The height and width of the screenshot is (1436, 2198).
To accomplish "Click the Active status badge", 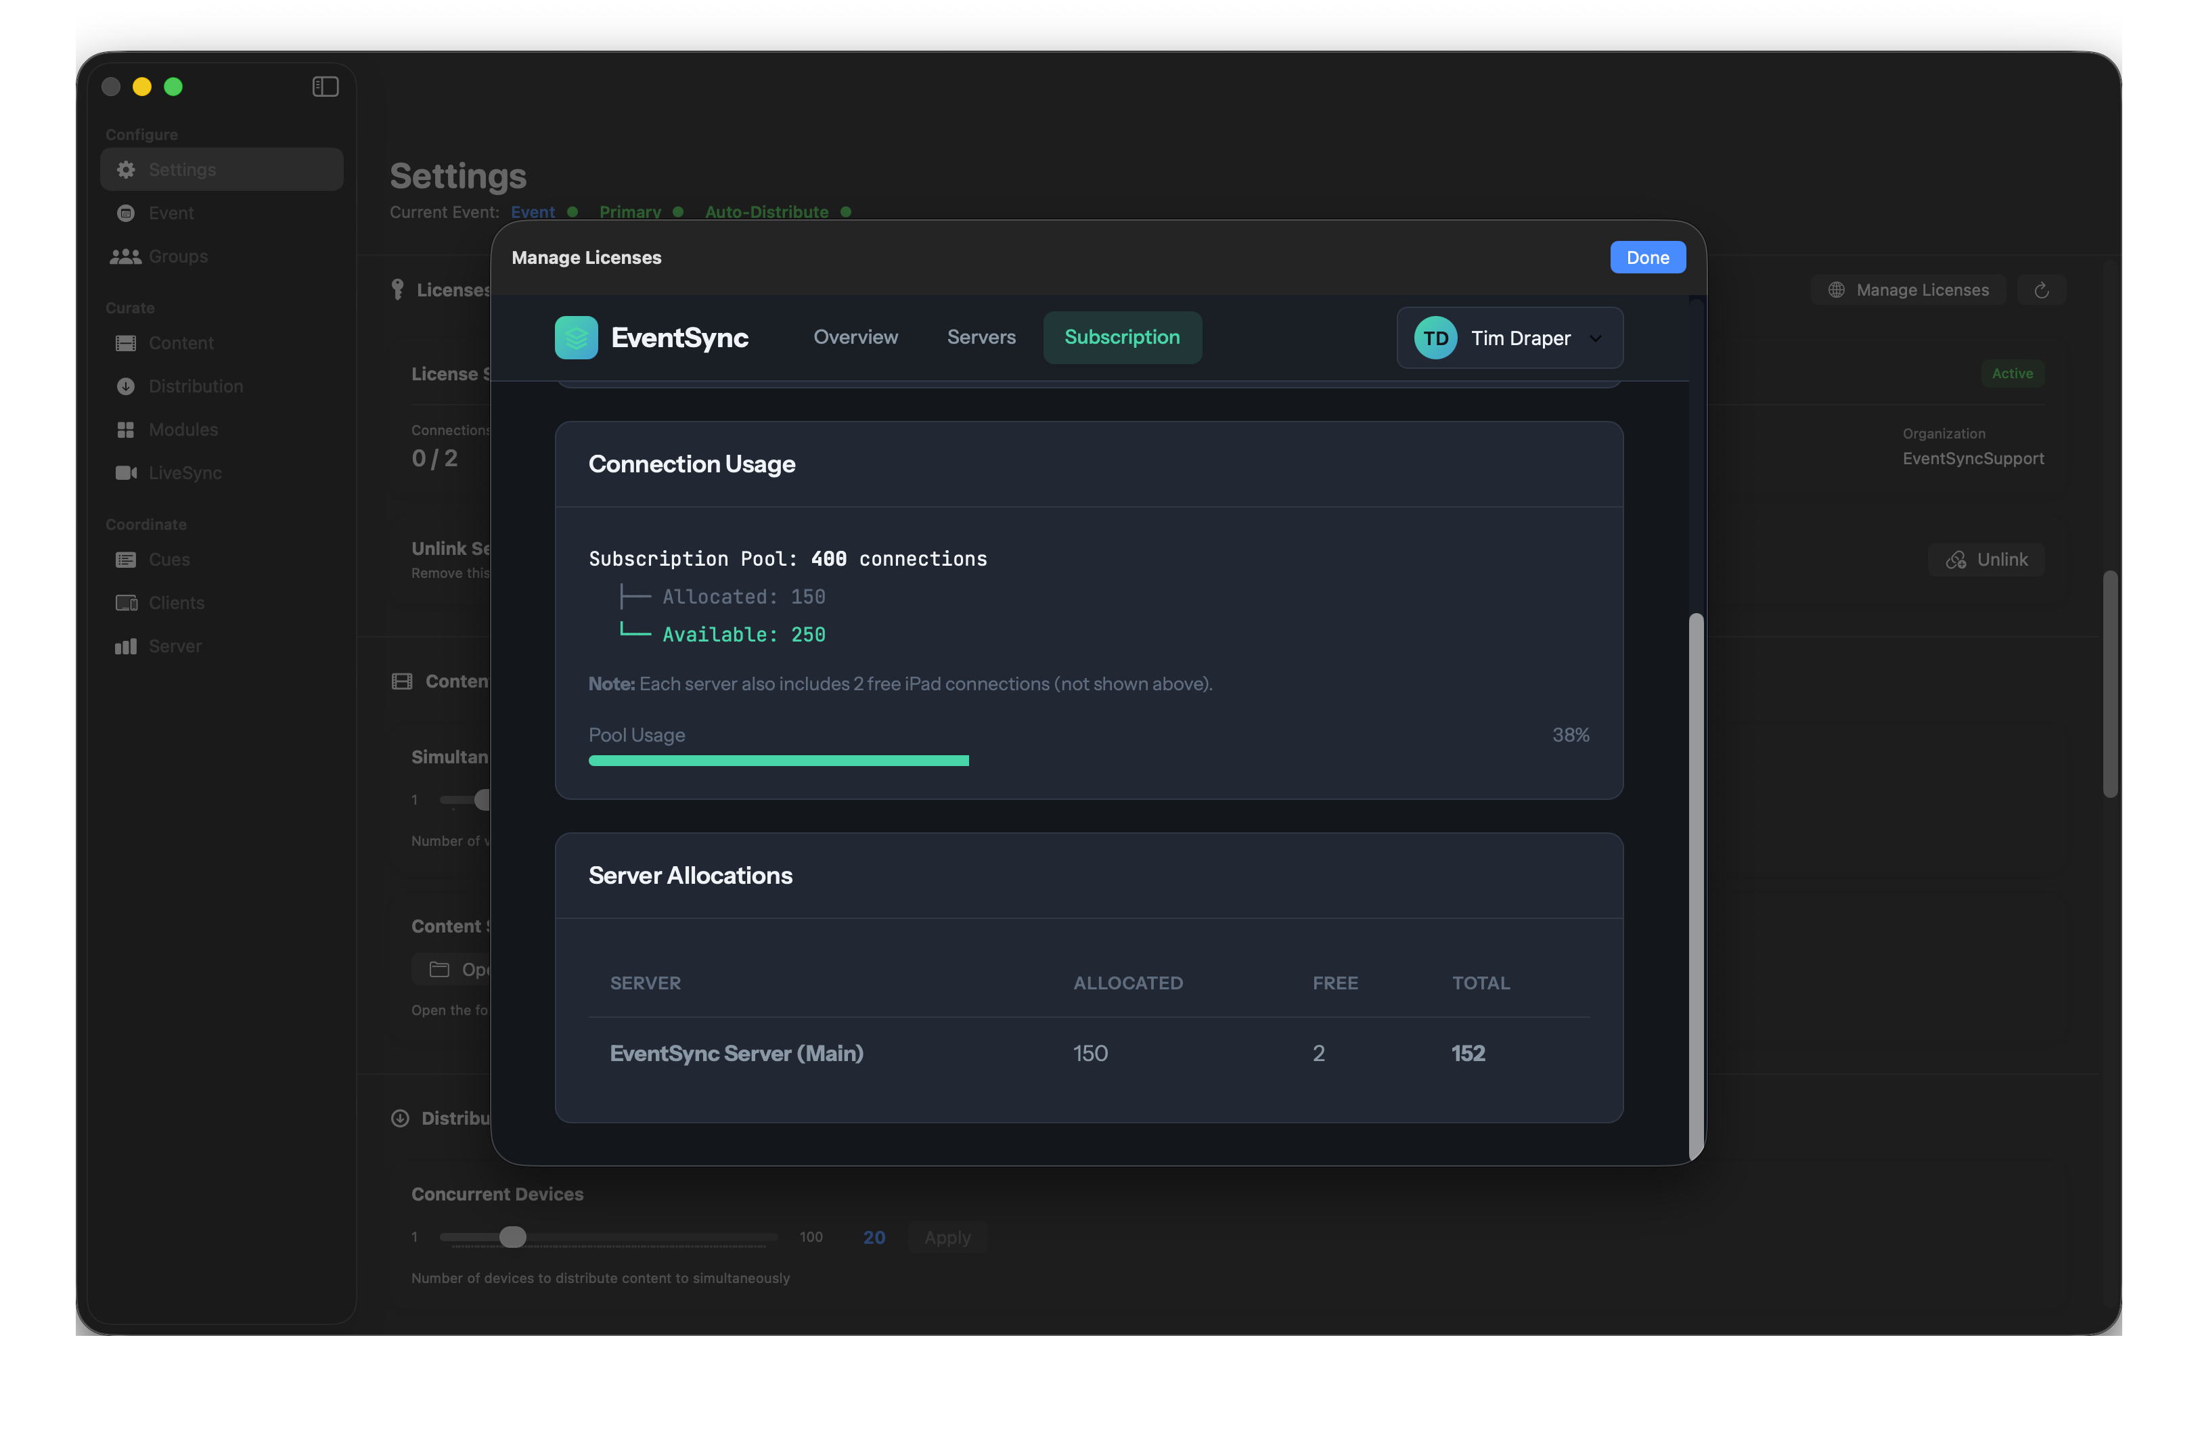I will pos(2013,373).
